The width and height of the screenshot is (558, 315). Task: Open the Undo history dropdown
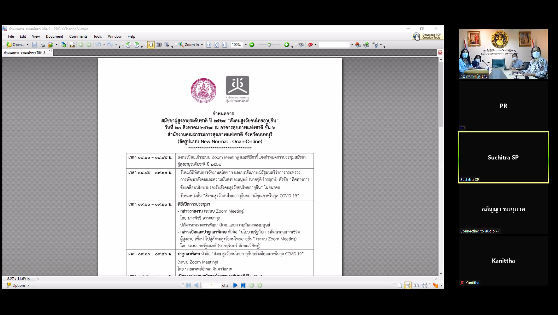104,45
